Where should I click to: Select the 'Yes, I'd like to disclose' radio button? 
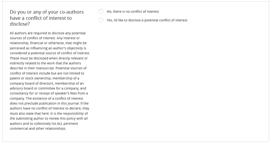tap(101, 20)
